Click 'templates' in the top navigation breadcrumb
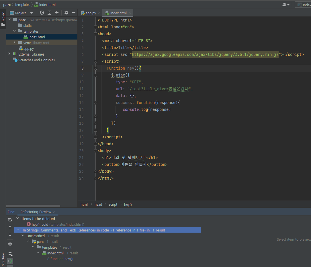 coord(23,5)
